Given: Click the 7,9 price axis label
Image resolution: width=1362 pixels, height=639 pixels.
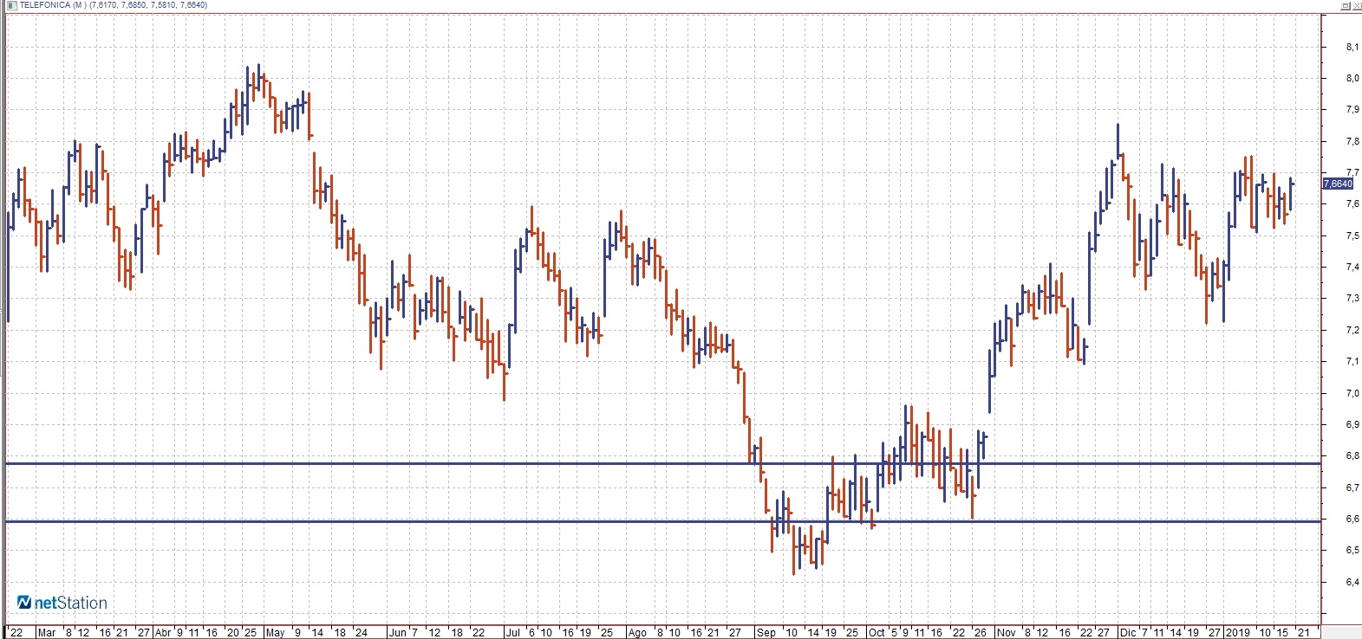Looking at the screenshot, I should (x=1352, y=109).
